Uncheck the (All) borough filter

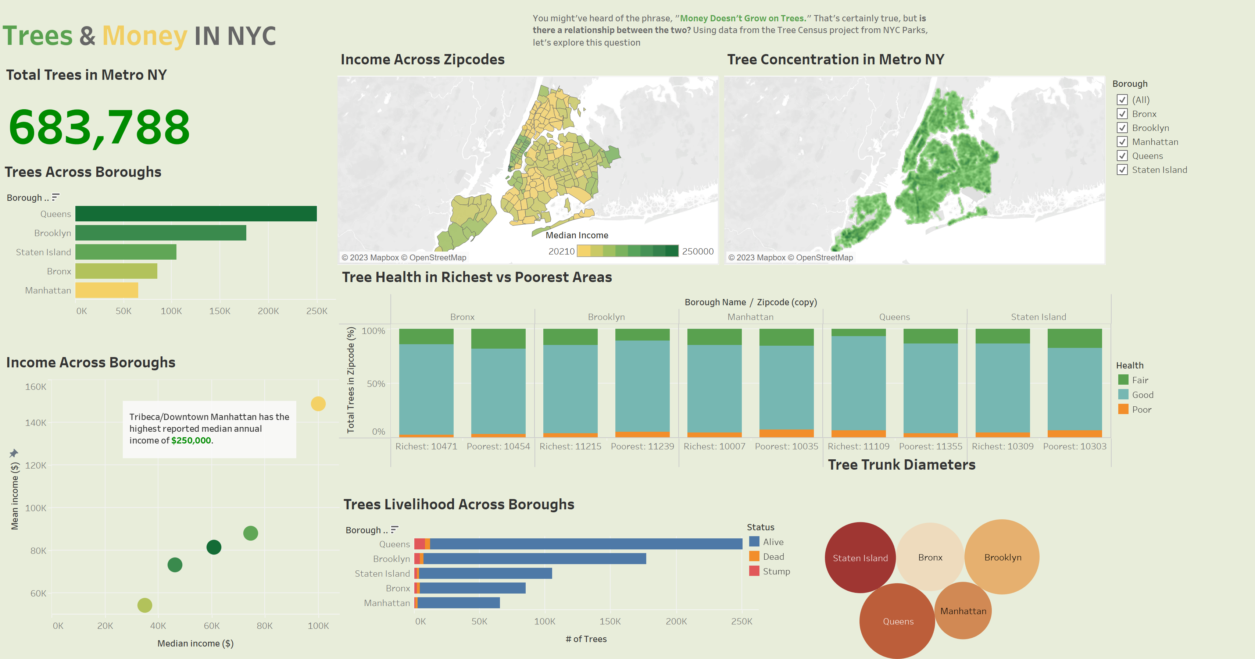click(x=1123, y=99)
